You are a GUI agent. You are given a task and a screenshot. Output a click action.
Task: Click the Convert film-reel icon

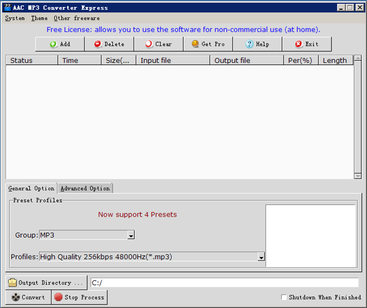(16, 297)
